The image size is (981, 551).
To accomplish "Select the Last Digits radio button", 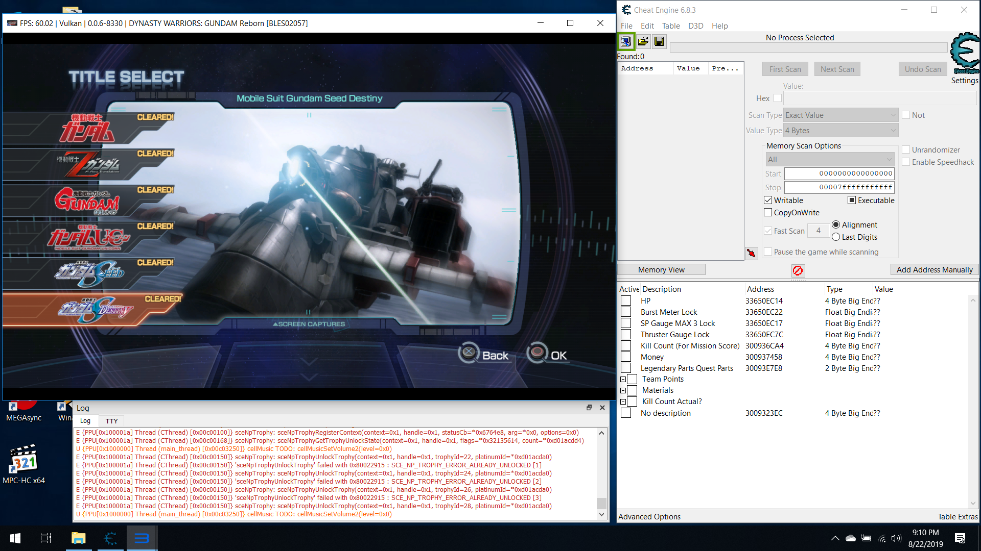I will (836, 237).
